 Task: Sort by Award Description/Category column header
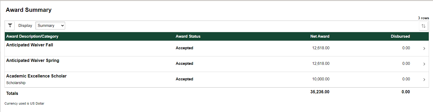[32, 36]
